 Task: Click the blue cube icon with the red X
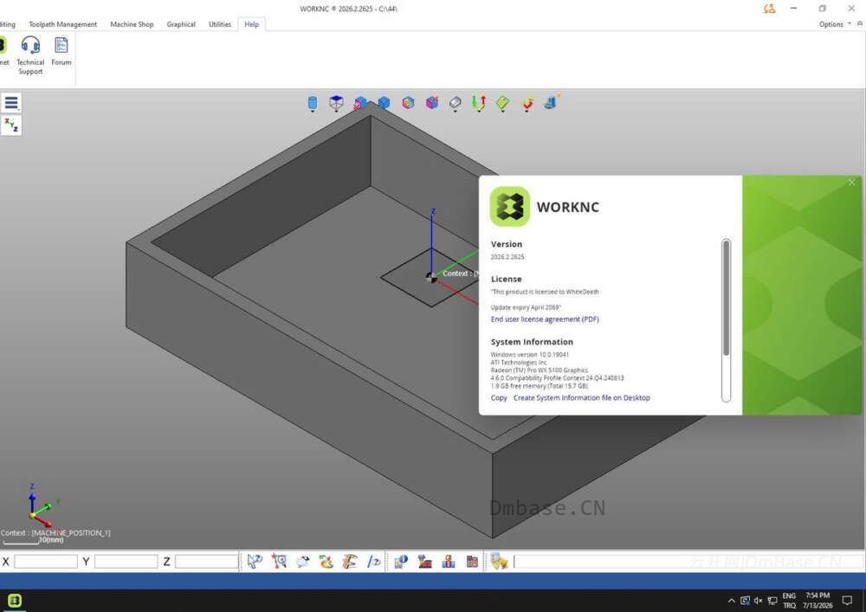click(360, 103)
